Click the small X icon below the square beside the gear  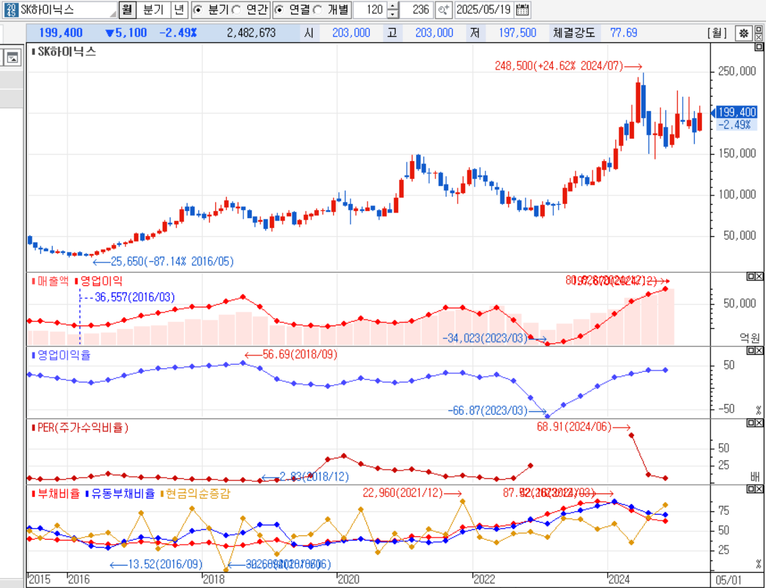pyautogui.click(x=758, y=37)
